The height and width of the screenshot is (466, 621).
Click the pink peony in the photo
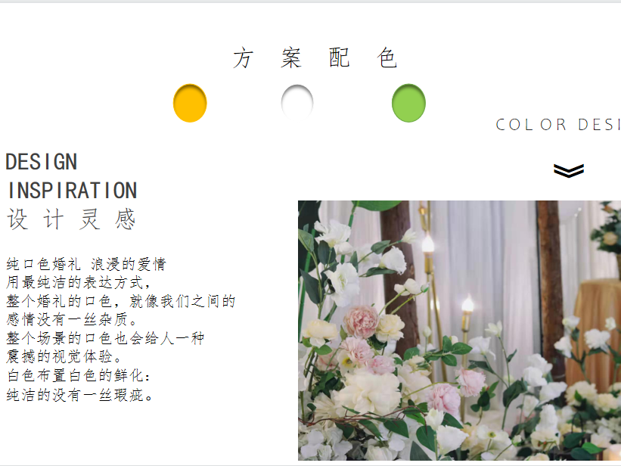click(x=361, y=322)
